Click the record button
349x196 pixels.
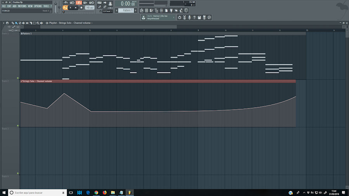(81, 8)
